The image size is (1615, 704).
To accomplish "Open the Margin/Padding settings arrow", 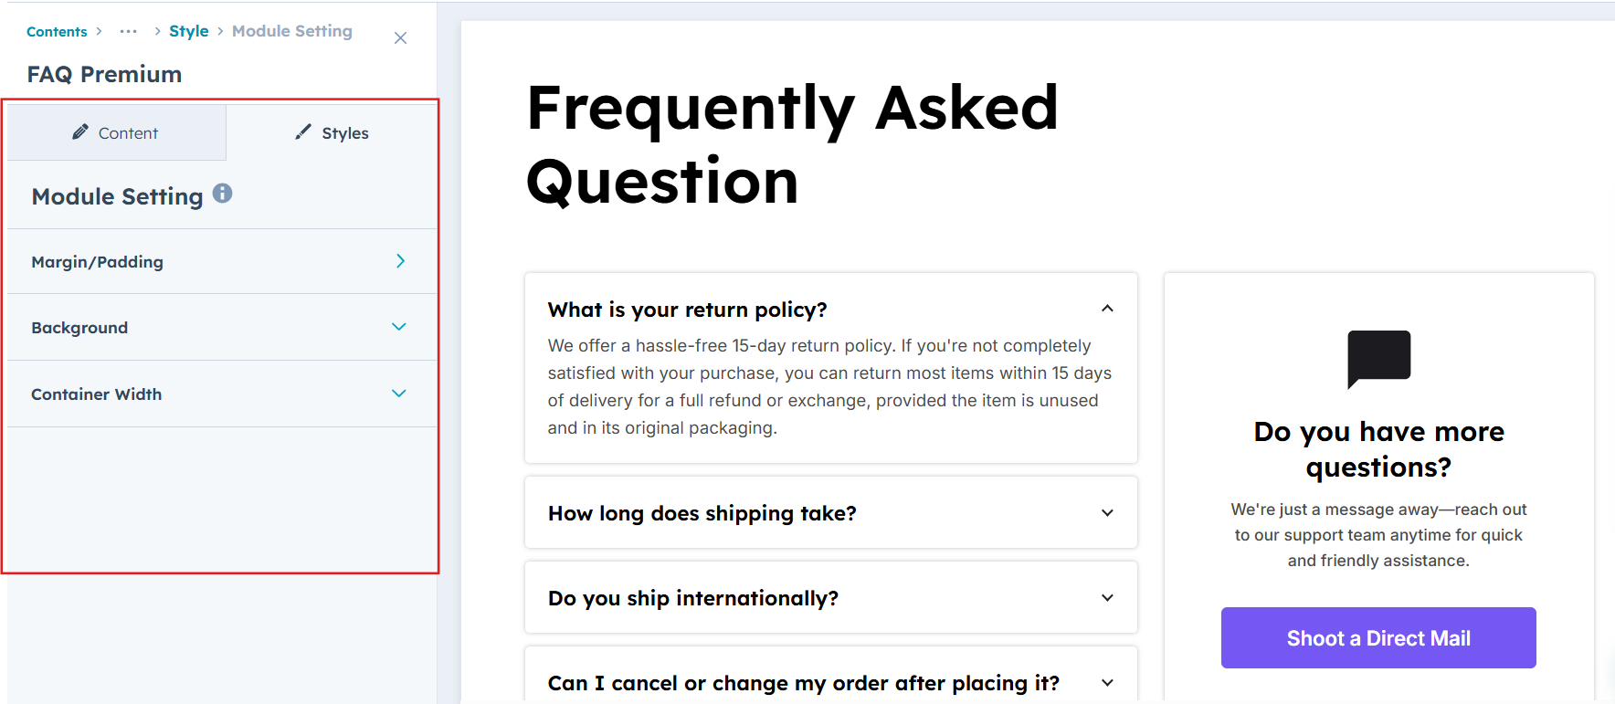I will pyautogui.click(x=400, y=261).
